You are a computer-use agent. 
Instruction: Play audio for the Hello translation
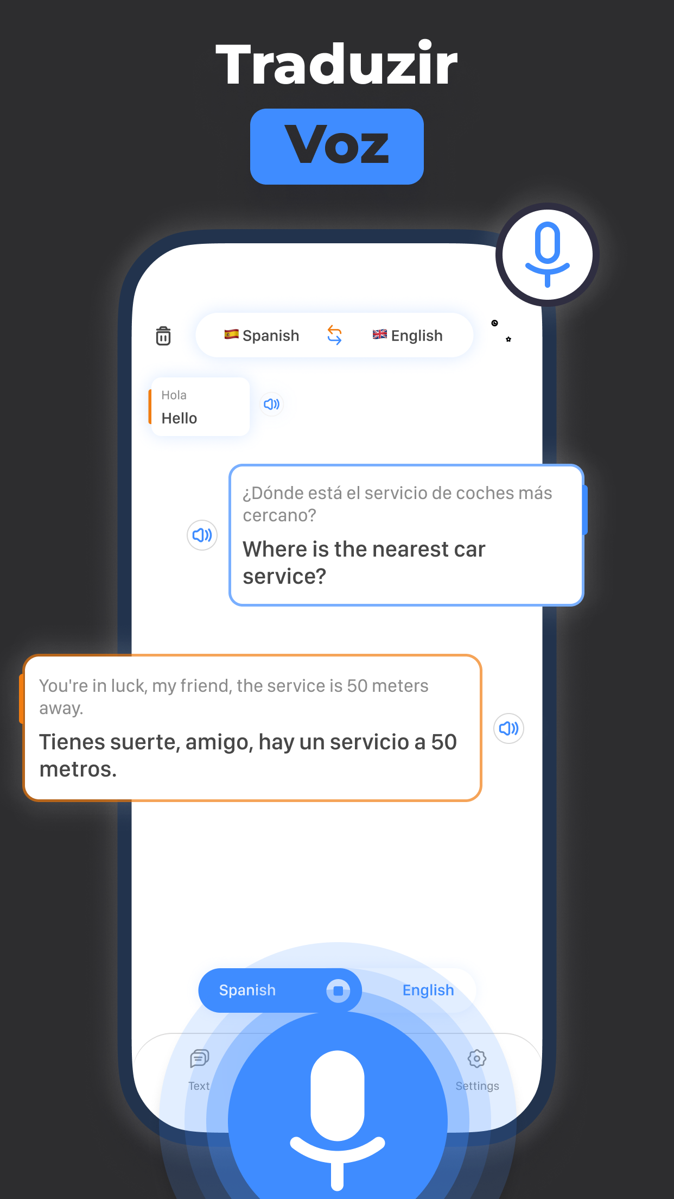[x=272, y=404]
